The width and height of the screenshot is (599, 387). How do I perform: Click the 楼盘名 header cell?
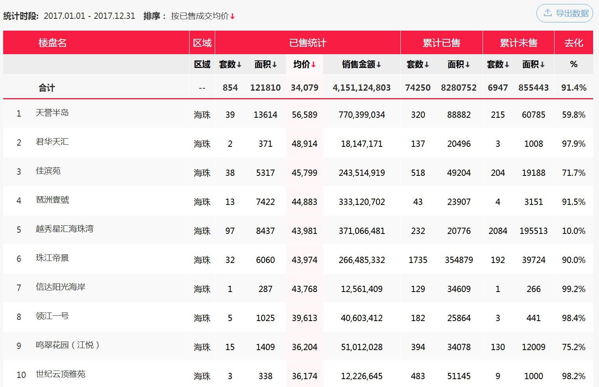tap(96, 42)
